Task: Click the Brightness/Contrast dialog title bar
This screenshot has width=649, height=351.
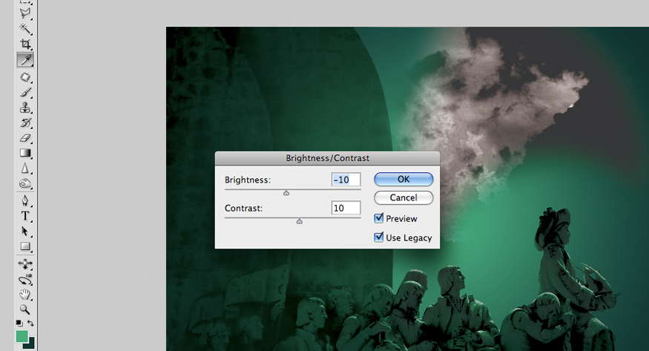Action: 327,158
